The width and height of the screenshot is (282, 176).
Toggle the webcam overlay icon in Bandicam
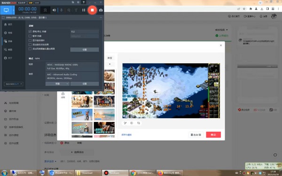pyautogui.click(x=45, y=10)
